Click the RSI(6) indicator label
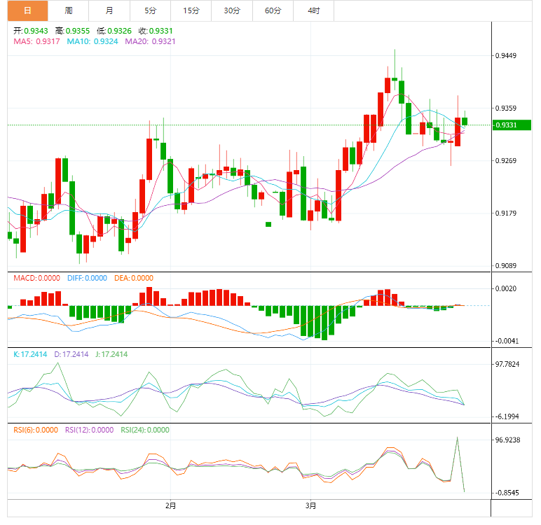The height and width of the screenshot is (525, 541). [x=36, y=430]
